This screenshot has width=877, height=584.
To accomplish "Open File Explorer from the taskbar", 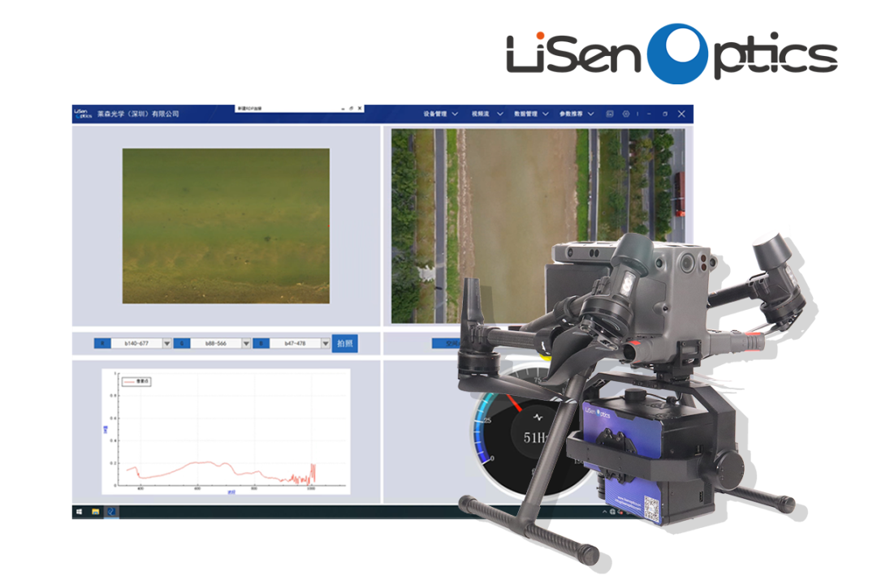I will coord(96,511).
